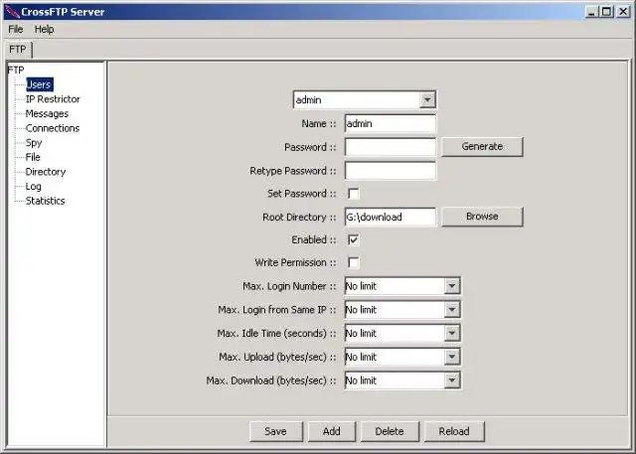The height and width of the screenshot is (454, 636).
Task: Switch to the FTP tab
Action: [x=18, y=50]
